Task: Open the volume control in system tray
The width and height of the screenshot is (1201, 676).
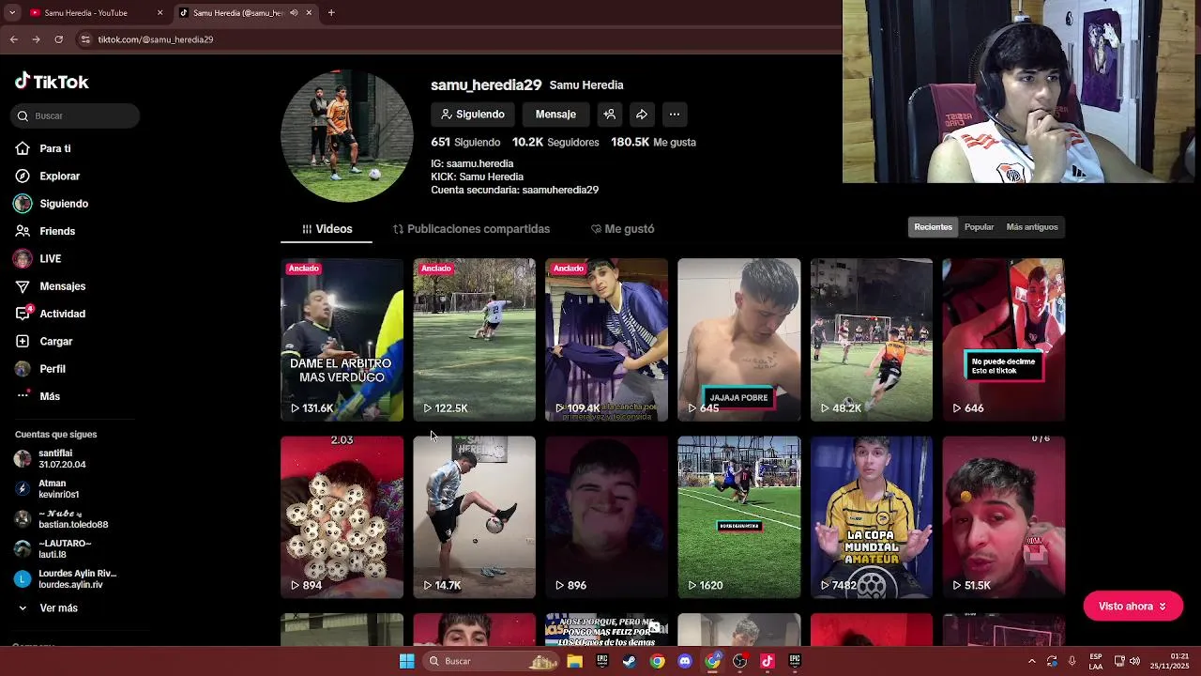Action: 1134,661
